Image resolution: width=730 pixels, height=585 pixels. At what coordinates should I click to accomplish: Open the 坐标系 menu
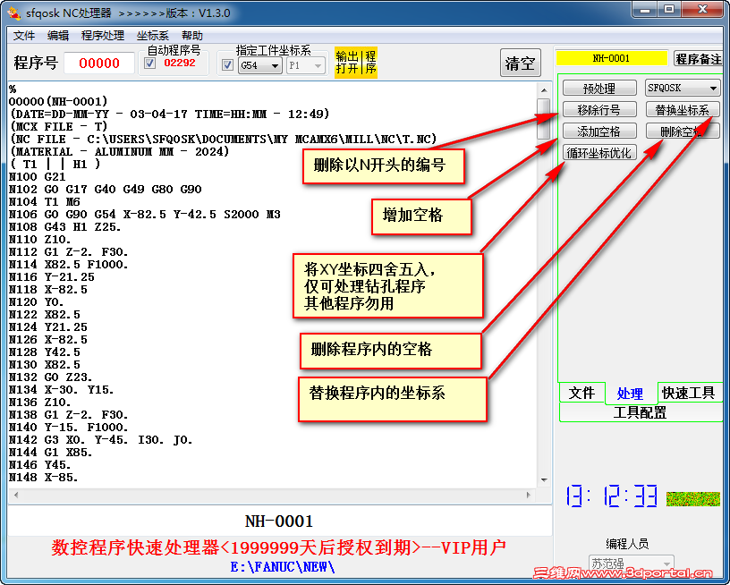[152, 36]
